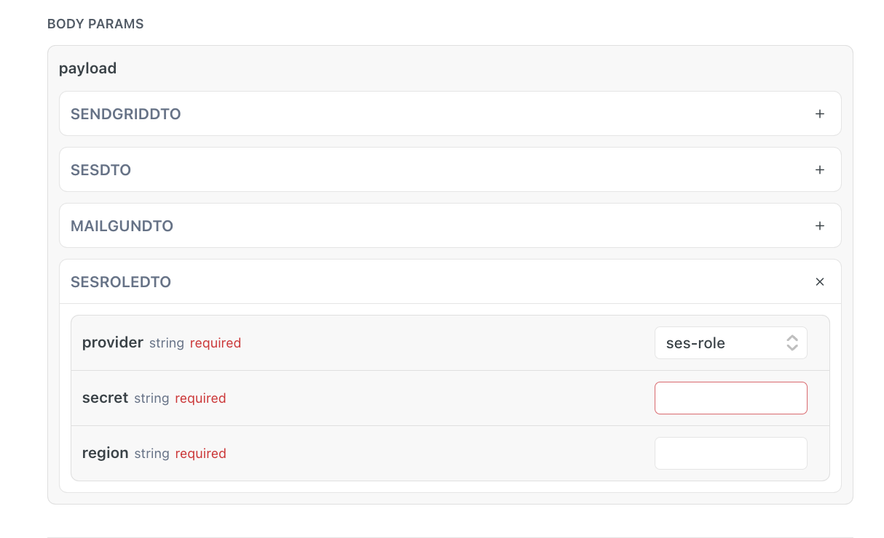Click the provider parameter name

point(113,342)
